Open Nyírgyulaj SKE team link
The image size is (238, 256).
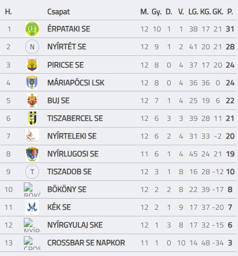coord(75,225)
